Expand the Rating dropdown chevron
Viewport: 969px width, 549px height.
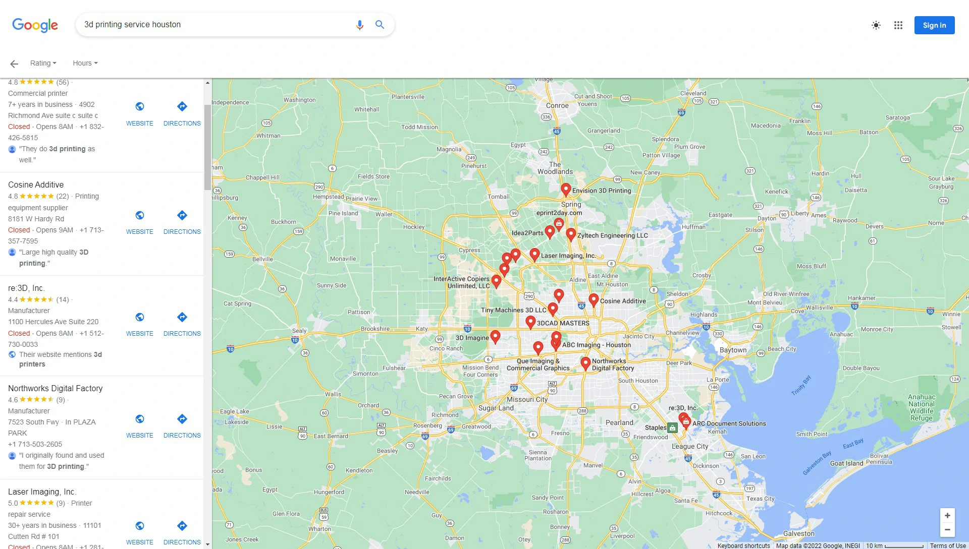[55, 63]
